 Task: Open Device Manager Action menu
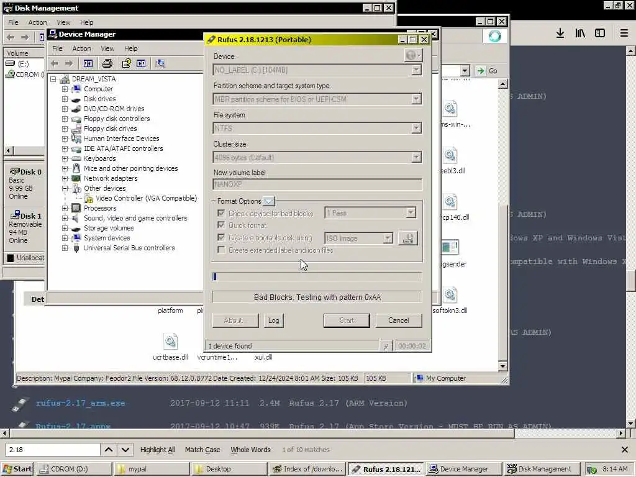click(81, 48)
